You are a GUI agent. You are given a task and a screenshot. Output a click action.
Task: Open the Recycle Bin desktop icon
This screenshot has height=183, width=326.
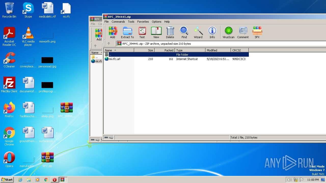[x=9, y=10]
